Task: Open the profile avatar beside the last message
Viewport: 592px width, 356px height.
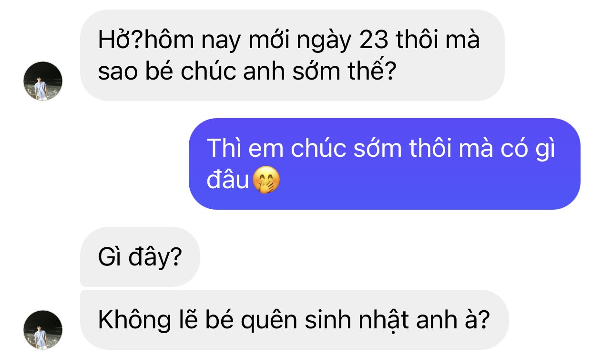Action: (43, 330)
